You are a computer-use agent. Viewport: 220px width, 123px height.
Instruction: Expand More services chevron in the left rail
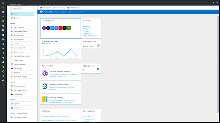pos(3,85)
